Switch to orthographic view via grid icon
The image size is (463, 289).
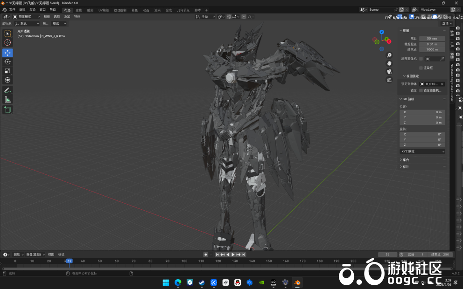pos(389,80)
